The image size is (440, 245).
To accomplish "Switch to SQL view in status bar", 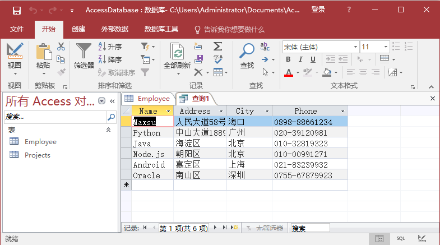I will click(x=400, y=239).
